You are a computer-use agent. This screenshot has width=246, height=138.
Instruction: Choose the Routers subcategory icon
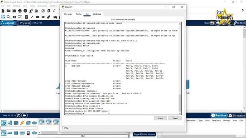(x=3, y=133)
